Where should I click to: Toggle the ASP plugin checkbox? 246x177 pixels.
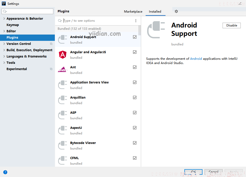pyautogui.click(x=135, y=112)
